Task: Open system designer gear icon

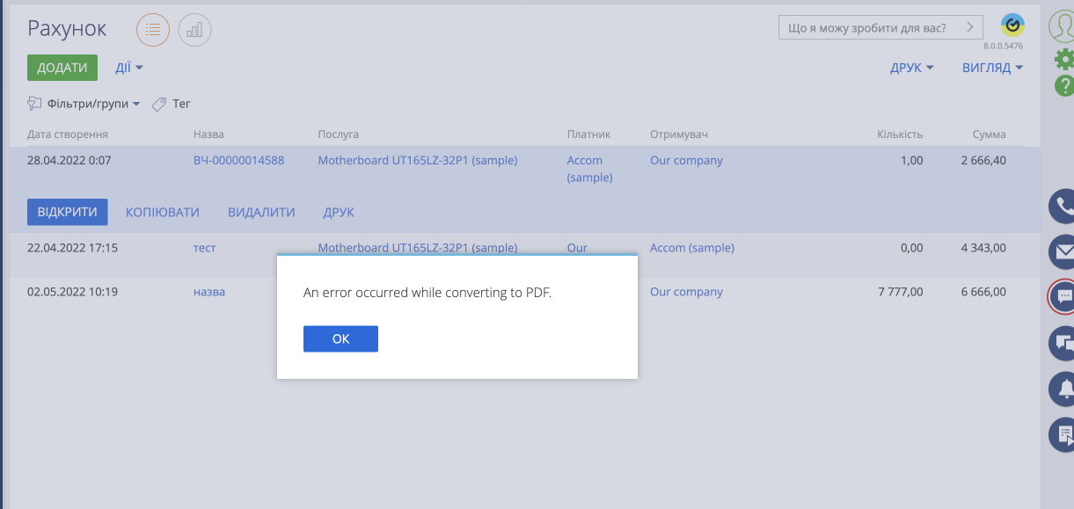Action: pyautogui.click(x=1063, y=59)
